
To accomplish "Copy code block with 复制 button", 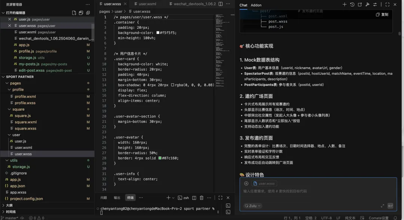I will (382, 14).
